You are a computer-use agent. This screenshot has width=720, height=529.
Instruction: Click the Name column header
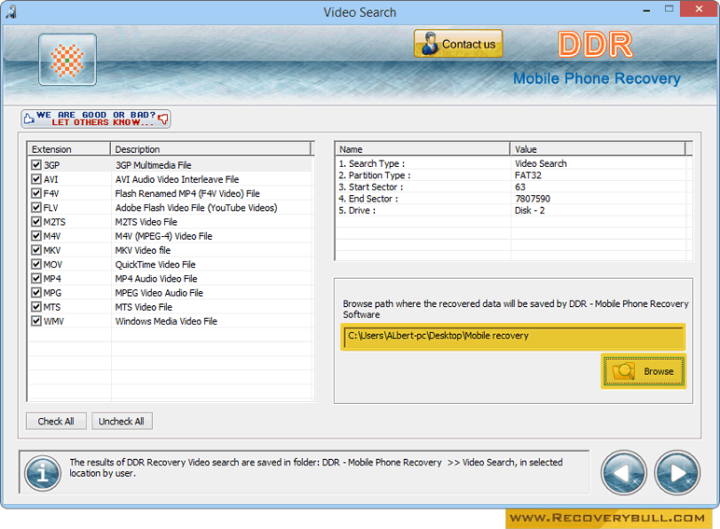click(422, 149)
